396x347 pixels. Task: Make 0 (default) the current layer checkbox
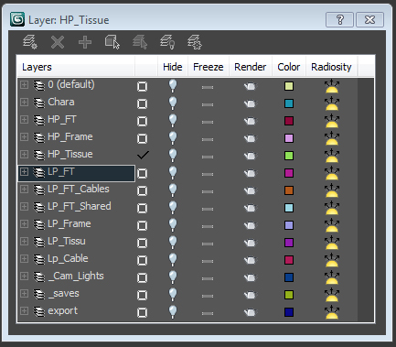pos(142,86)
